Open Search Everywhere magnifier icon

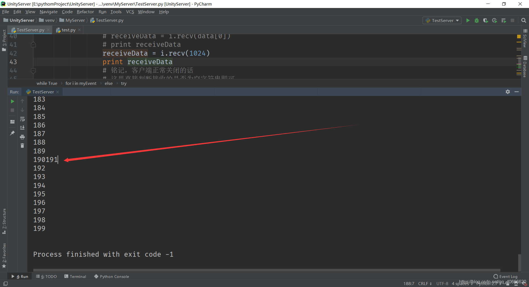[524, 20]
